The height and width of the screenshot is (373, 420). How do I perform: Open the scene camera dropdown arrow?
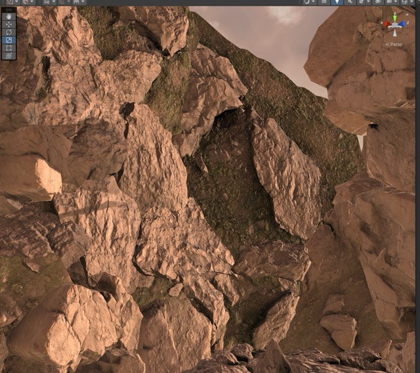pyautogui.click(x=396, y=1)
